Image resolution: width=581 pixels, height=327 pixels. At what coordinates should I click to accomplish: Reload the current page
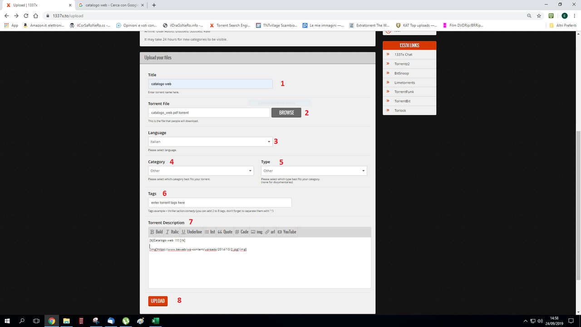coord(26,15)
